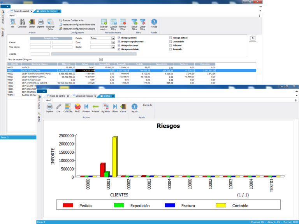Select the Line chart type icon

(x=58, y=107)
